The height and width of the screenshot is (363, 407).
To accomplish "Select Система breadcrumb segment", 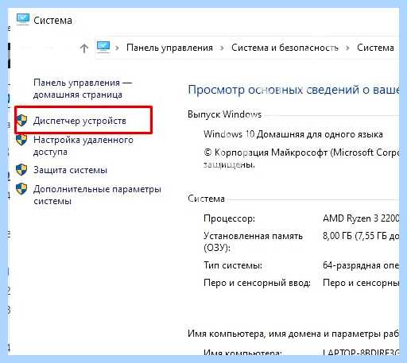I will tap(375, 48).
